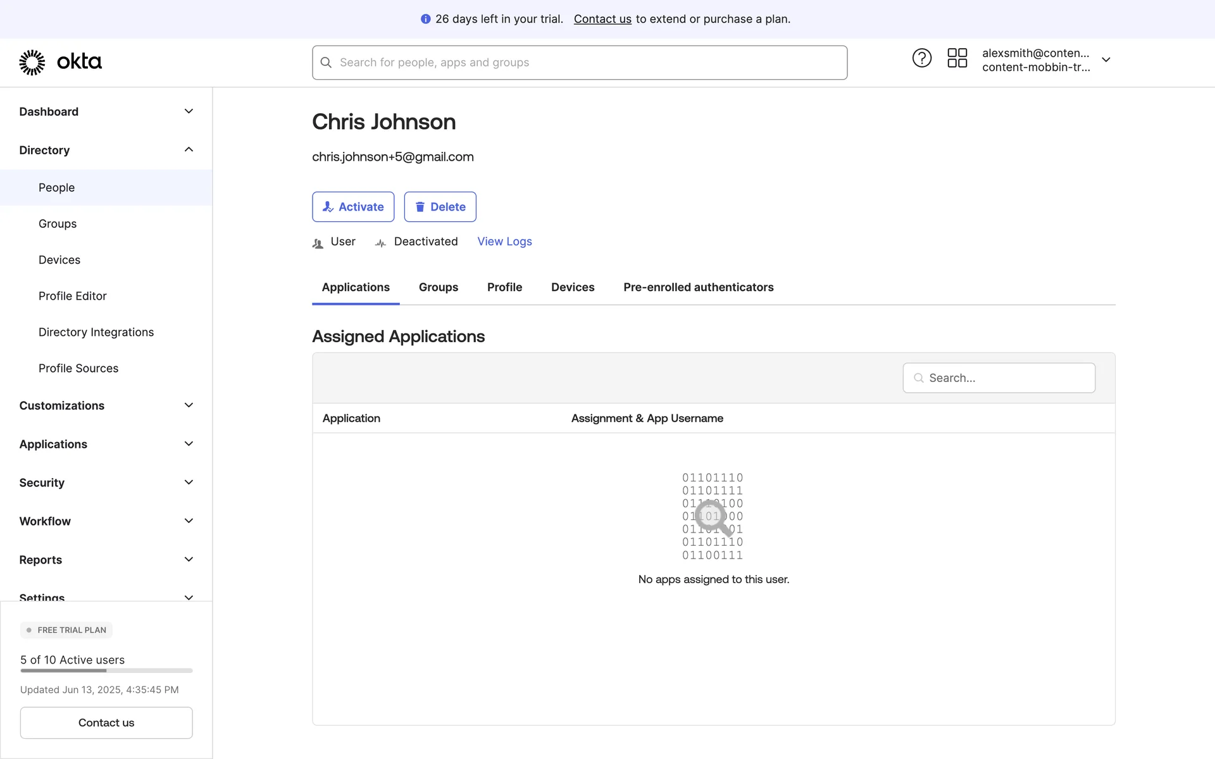Collapse the Directory sidebar section
Image resolution: width=1215 pixels, height=759 pixels.
189,150
